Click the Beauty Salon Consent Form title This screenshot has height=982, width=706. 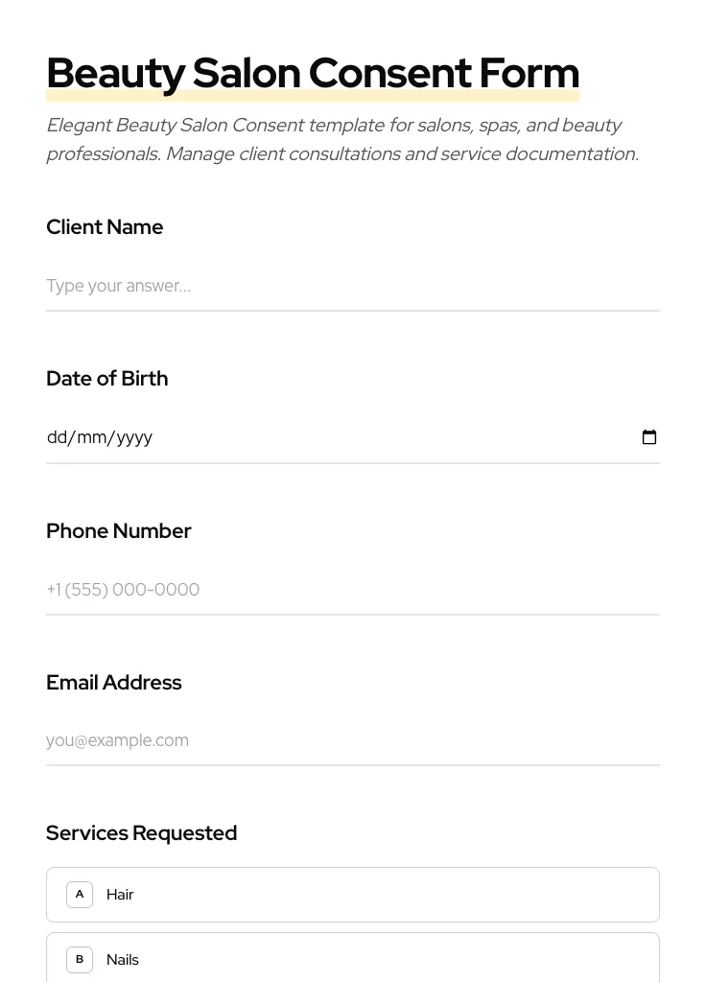click(313, 74)
